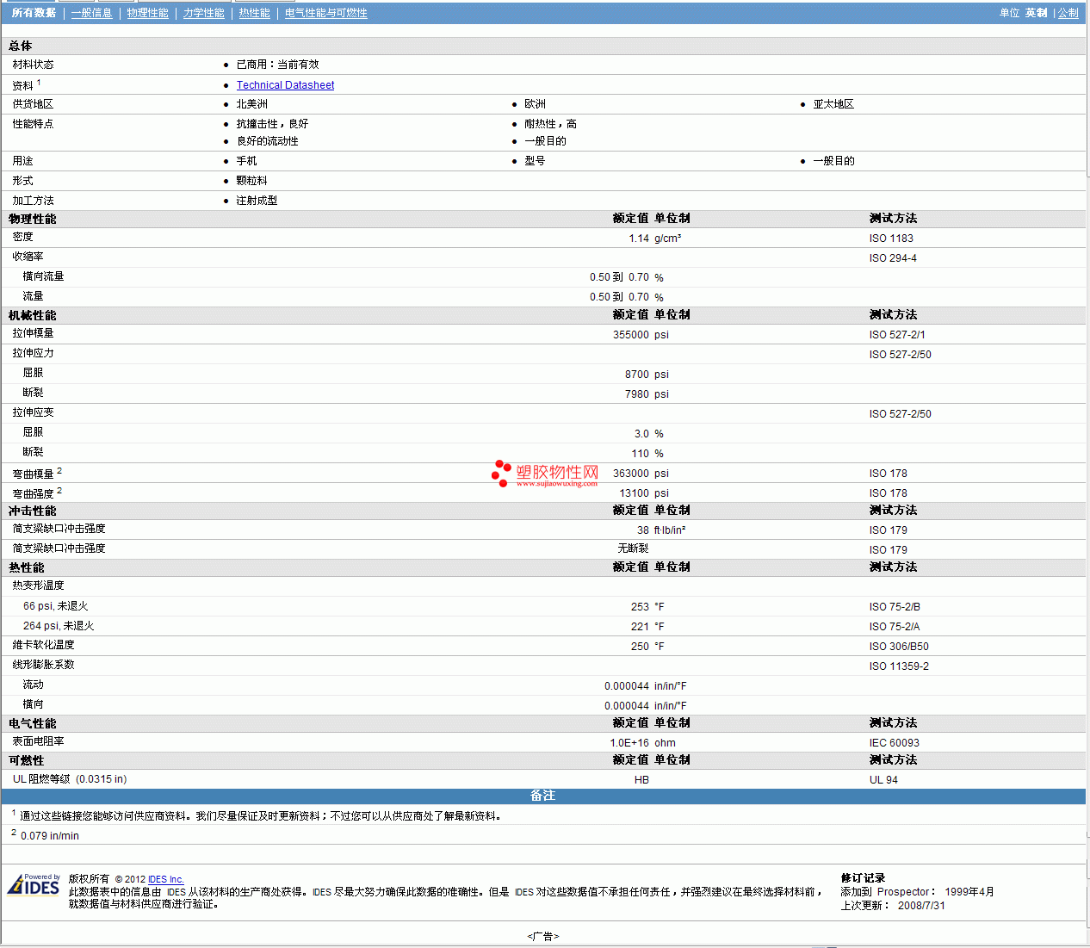
Task: Click the red 塑胶物性网 watermark logo
Action: tap(544, 473)
